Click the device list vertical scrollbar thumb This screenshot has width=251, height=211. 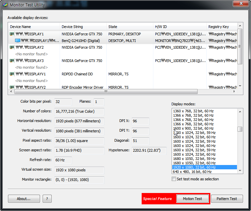point(240,46)
